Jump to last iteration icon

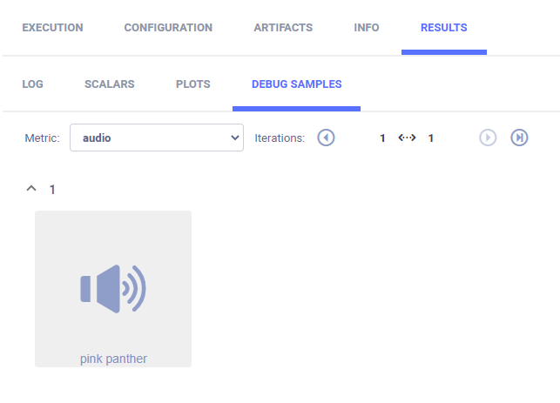[519, 138]
